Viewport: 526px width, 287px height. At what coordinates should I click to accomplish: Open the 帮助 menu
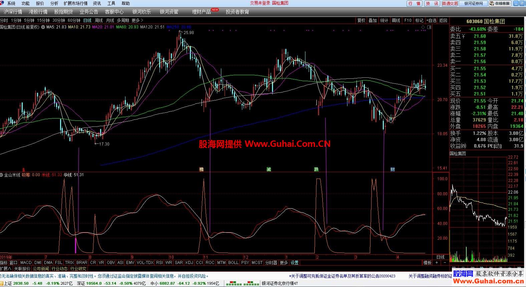[125, 3]
